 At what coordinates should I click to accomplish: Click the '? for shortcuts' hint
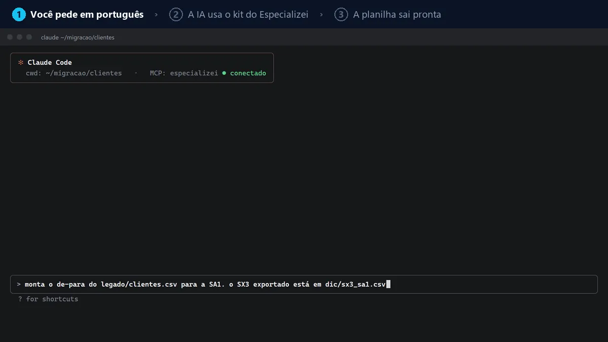48,299
